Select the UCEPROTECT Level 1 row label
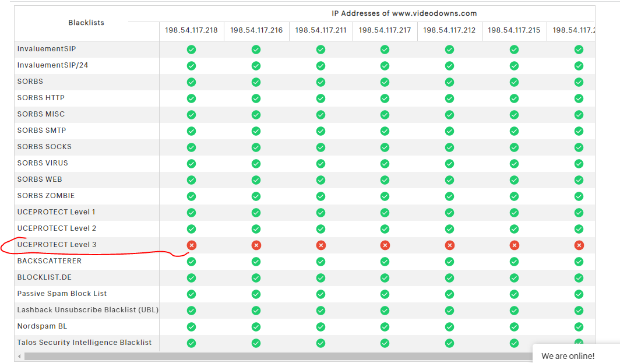 click(56, 212)
